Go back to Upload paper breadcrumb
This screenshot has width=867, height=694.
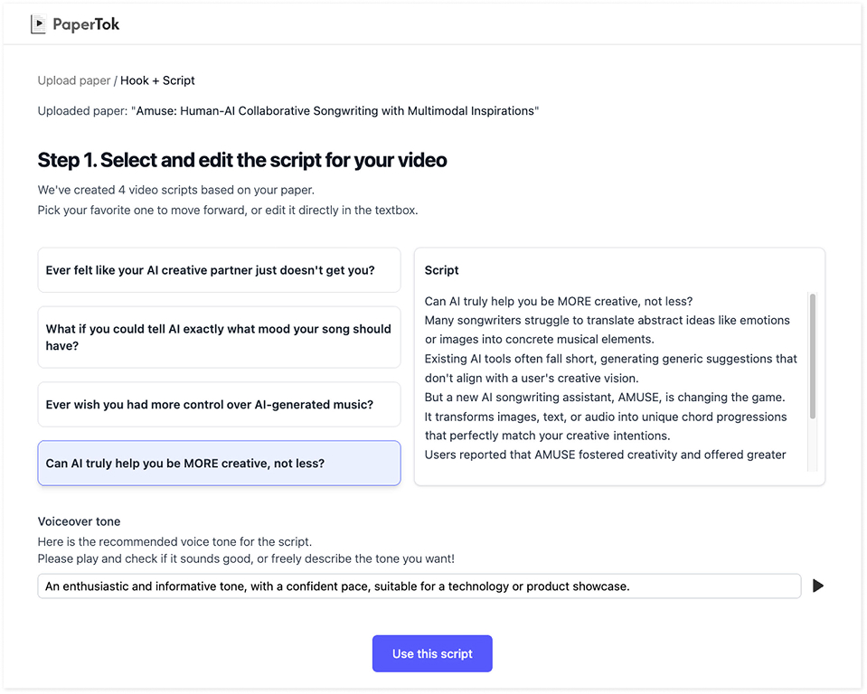click(74, 80)
